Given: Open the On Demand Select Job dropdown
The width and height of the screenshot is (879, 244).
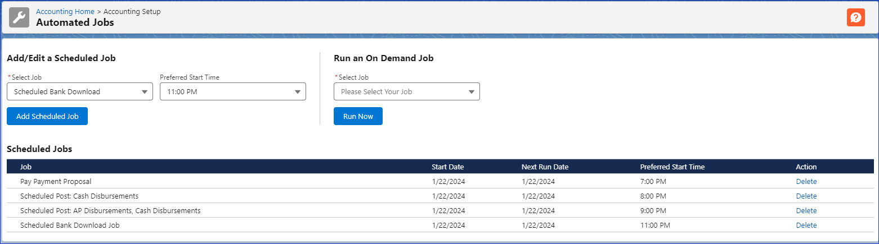Looking at the screenshot, I should (406, 92).
